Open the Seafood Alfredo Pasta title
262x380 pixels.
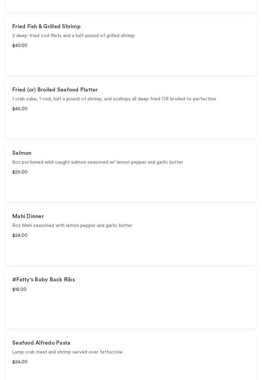tap(41, 343)
